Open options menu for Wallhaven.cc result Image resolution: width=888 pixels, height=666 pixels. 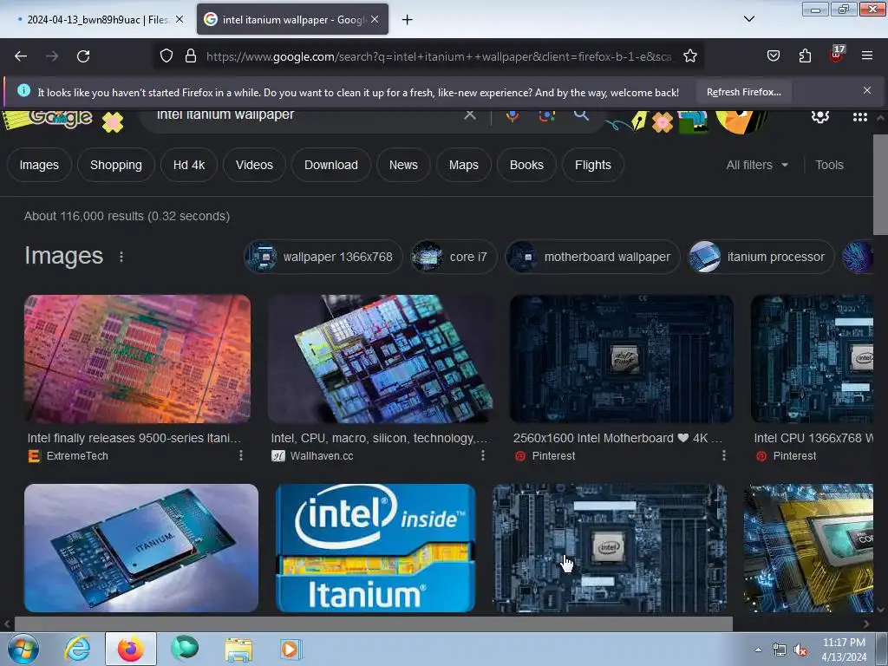click(482, 455)
